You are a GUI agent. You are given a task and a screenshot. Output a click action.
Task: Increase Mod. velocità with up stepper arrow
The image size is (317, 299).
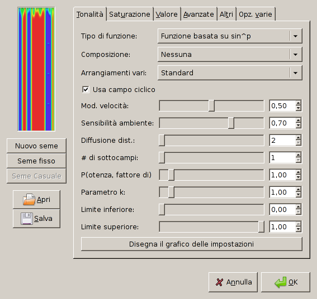298,104
